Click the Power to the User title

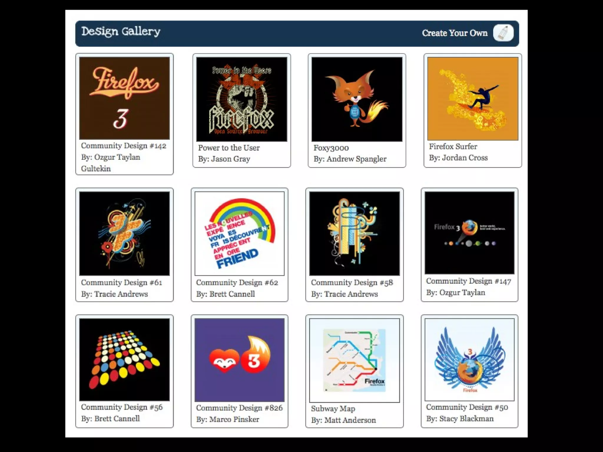coord(229,148)
